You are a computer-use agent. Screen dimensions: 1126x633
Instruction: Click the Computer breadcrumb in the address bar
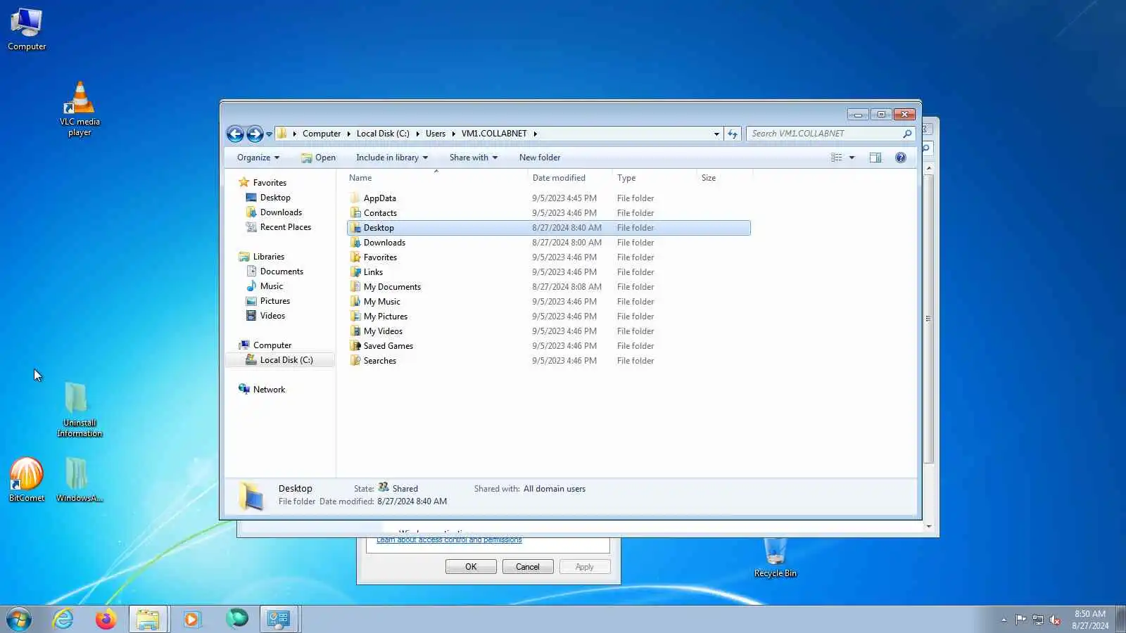click(x=322, y=134)
